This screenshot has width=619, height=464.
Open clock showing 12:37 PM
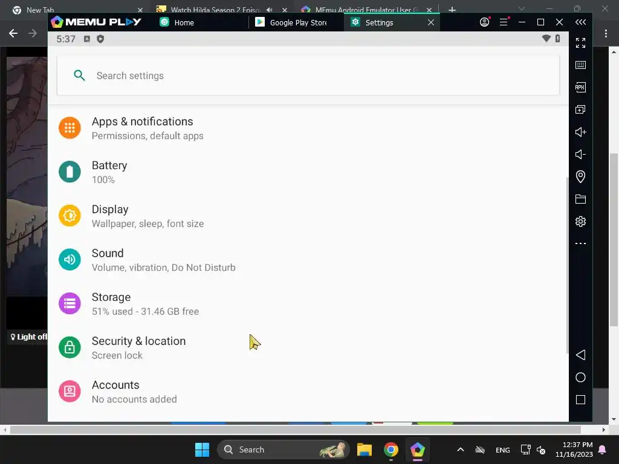[574, 449]
